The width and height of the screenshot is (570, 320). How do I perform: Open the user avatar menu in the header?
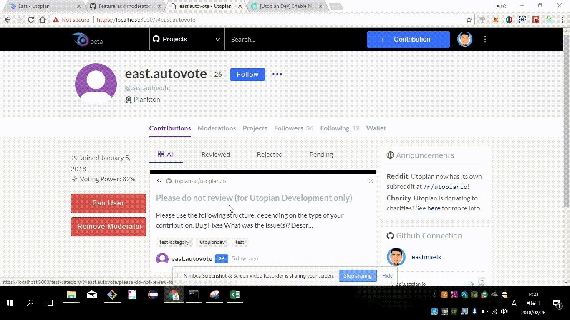(x=465, y=39)
